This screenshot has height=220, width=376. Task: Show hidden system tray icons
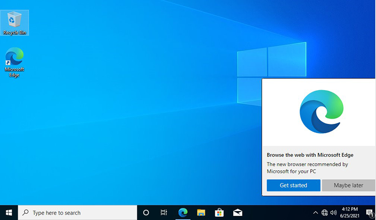click(315, 212)
